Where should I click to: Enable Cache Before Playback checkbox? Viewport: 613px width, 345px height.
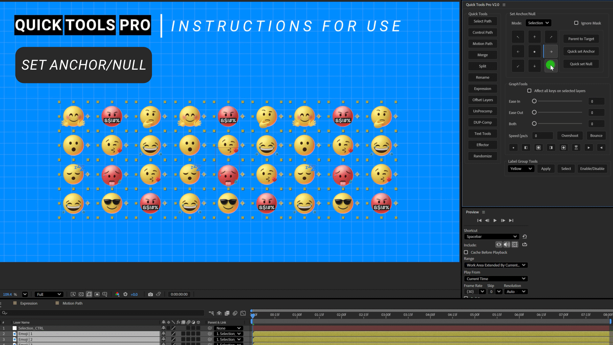[x=466, y=252]
